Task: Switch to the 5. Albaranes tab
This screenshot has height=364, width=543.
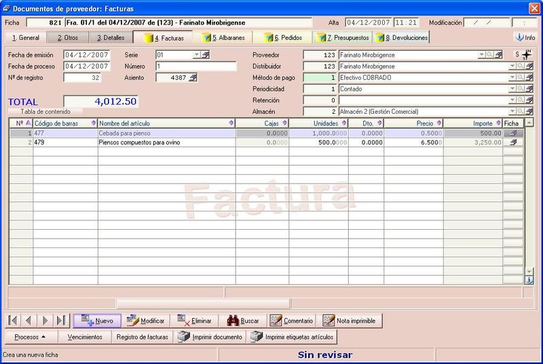Action: tap(223, 37)
